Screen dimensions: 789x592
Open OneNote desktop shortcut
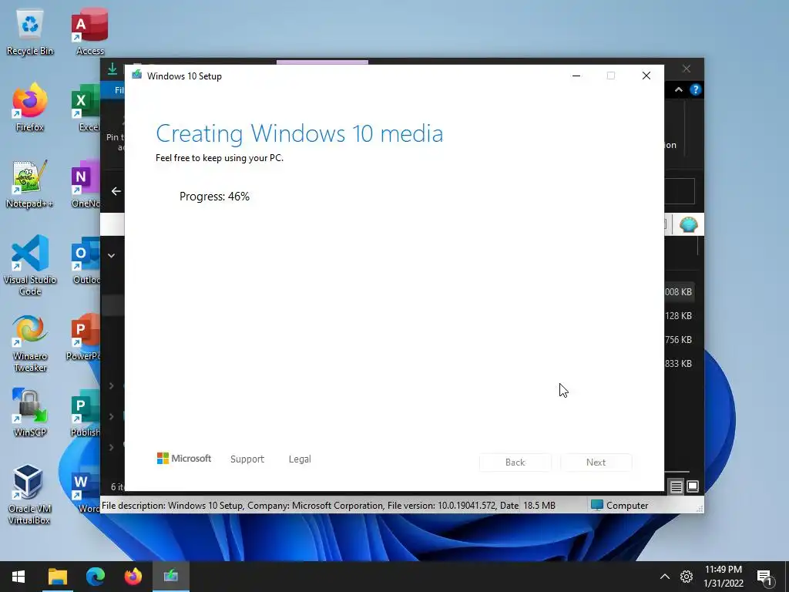pyautogui.click(x=86, y=184)
